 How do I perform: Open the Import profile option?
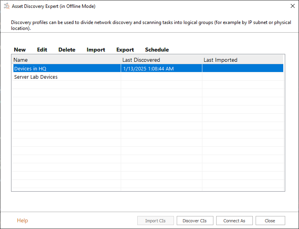coord(96,50)
